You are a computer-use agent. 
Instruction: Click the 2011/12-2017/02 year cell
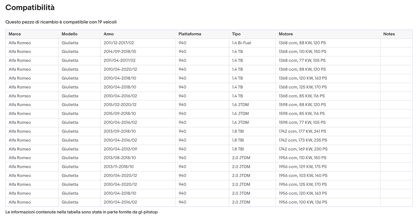tap(119, 43)
